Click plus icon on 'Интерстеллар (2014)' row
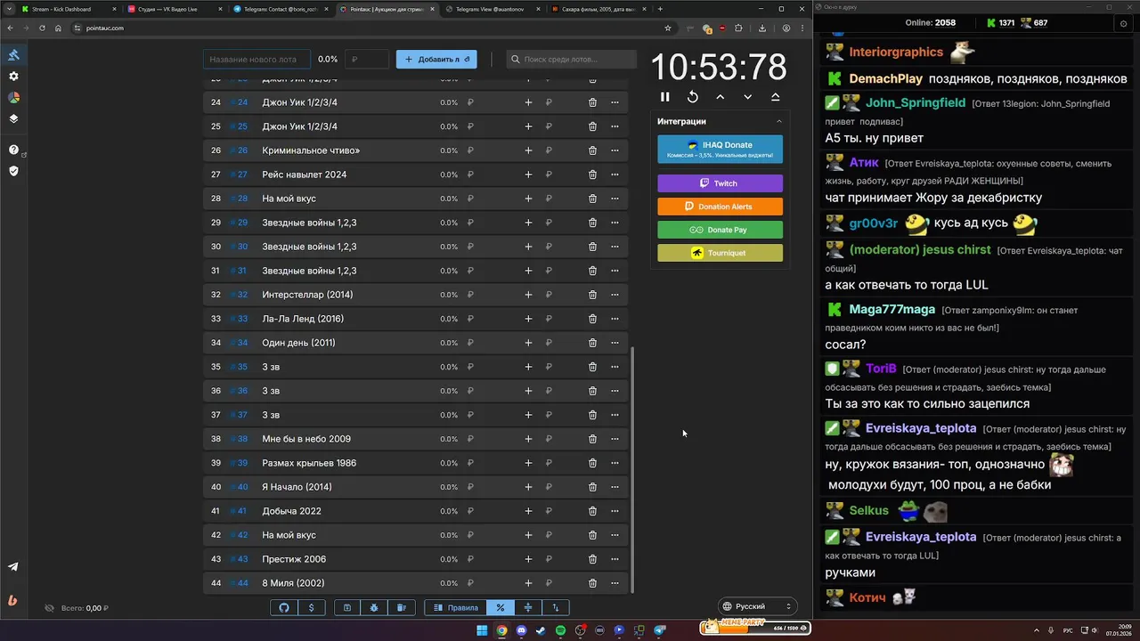The width and height of the screenshot is (1140, 641). coord(528,295)
